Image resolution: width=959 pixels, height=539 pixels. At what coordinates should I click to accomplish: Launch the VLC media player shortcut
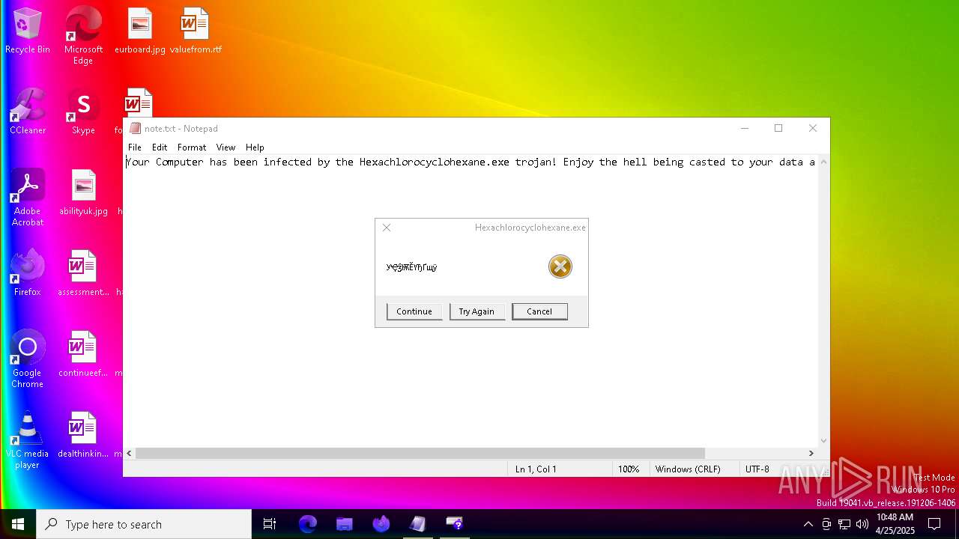(28, 440)
